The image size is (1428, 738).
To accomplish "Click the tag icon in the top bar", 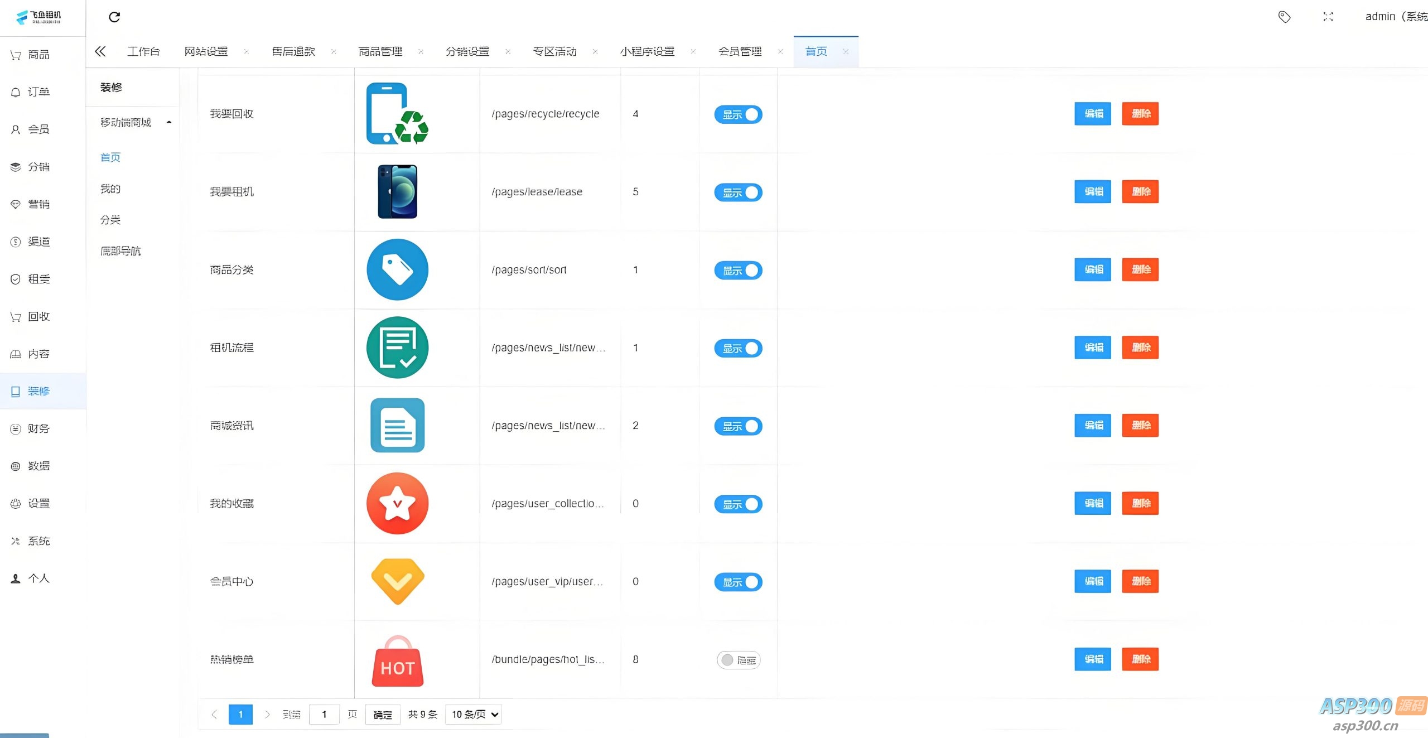I will 1284,17.
